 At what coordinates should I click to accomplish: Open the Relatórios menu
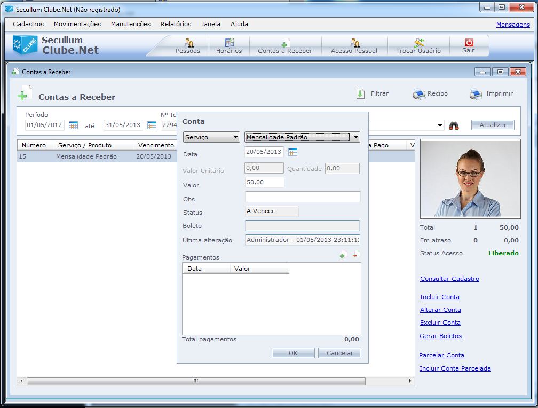(176, 24)
